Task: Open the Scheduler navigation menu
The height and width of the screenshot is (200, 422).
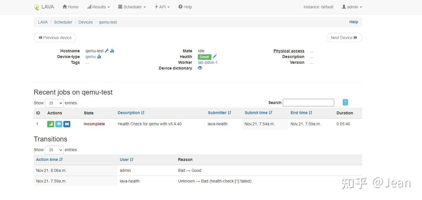Action: 132,7
